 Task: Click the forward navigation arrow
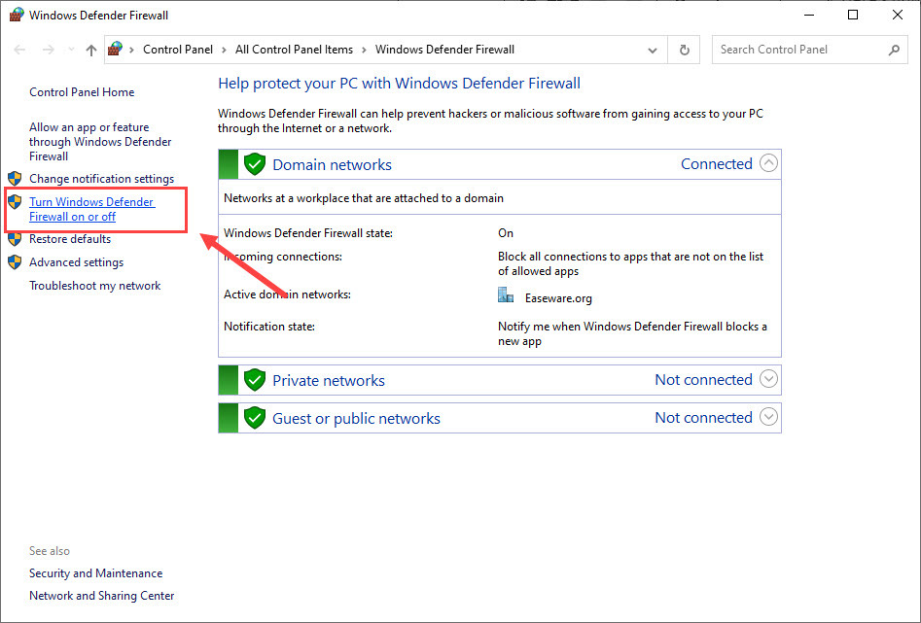49,50
